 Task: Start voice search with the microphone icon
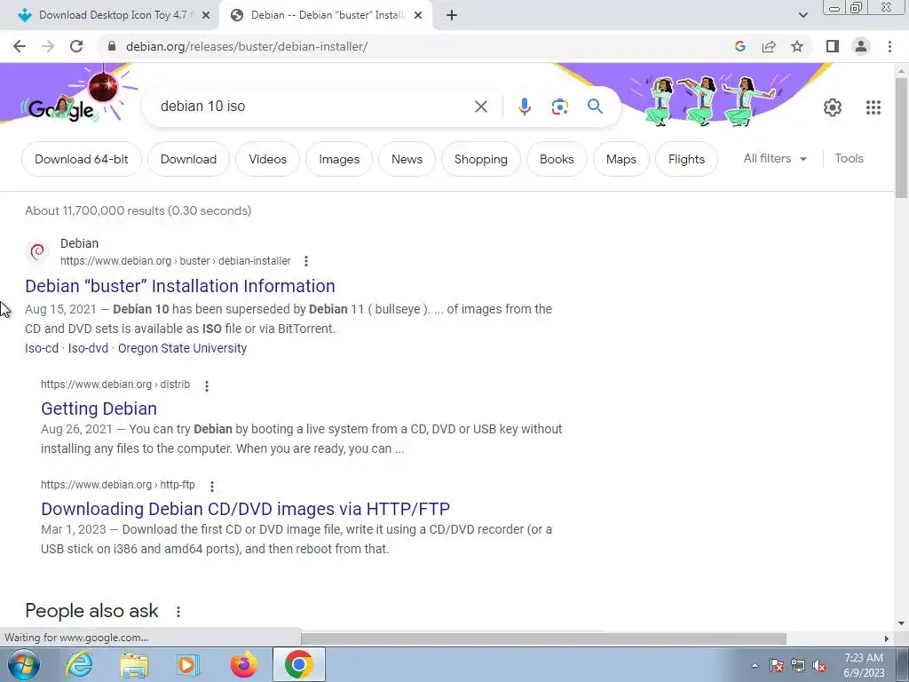point(524,107)
